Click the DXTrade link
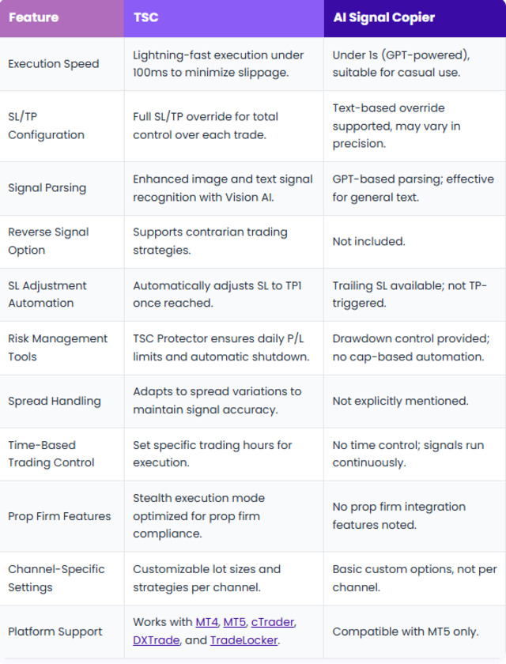This screenshot has height=664, width=506. coord(156,640)
